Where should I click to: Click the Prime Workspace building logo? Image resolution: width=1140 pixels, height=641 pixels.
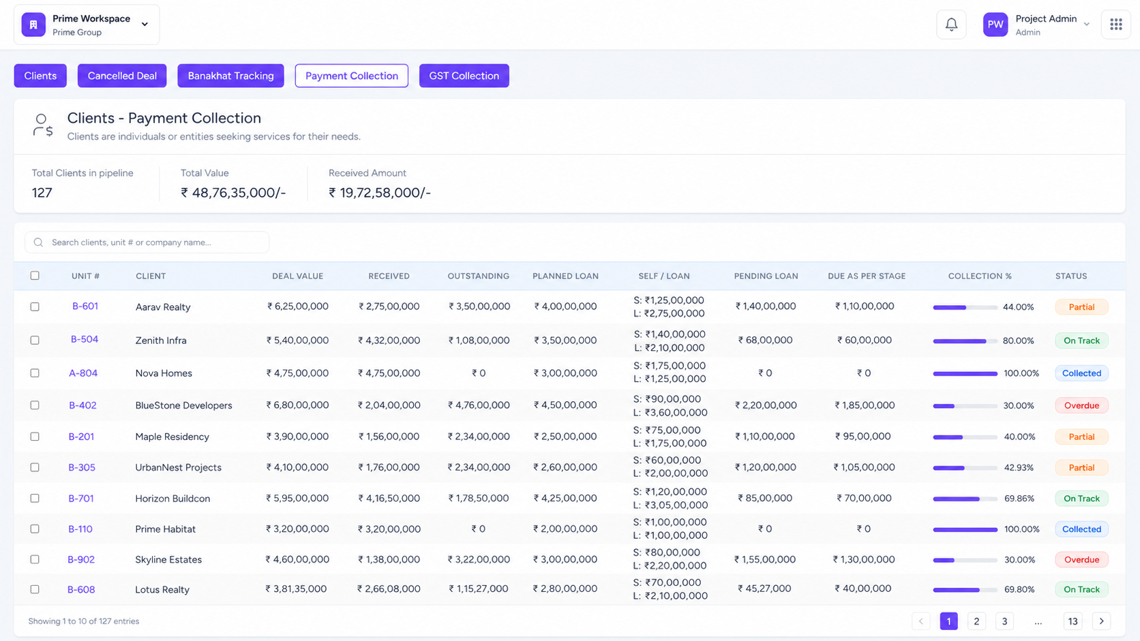click(33, 25)
